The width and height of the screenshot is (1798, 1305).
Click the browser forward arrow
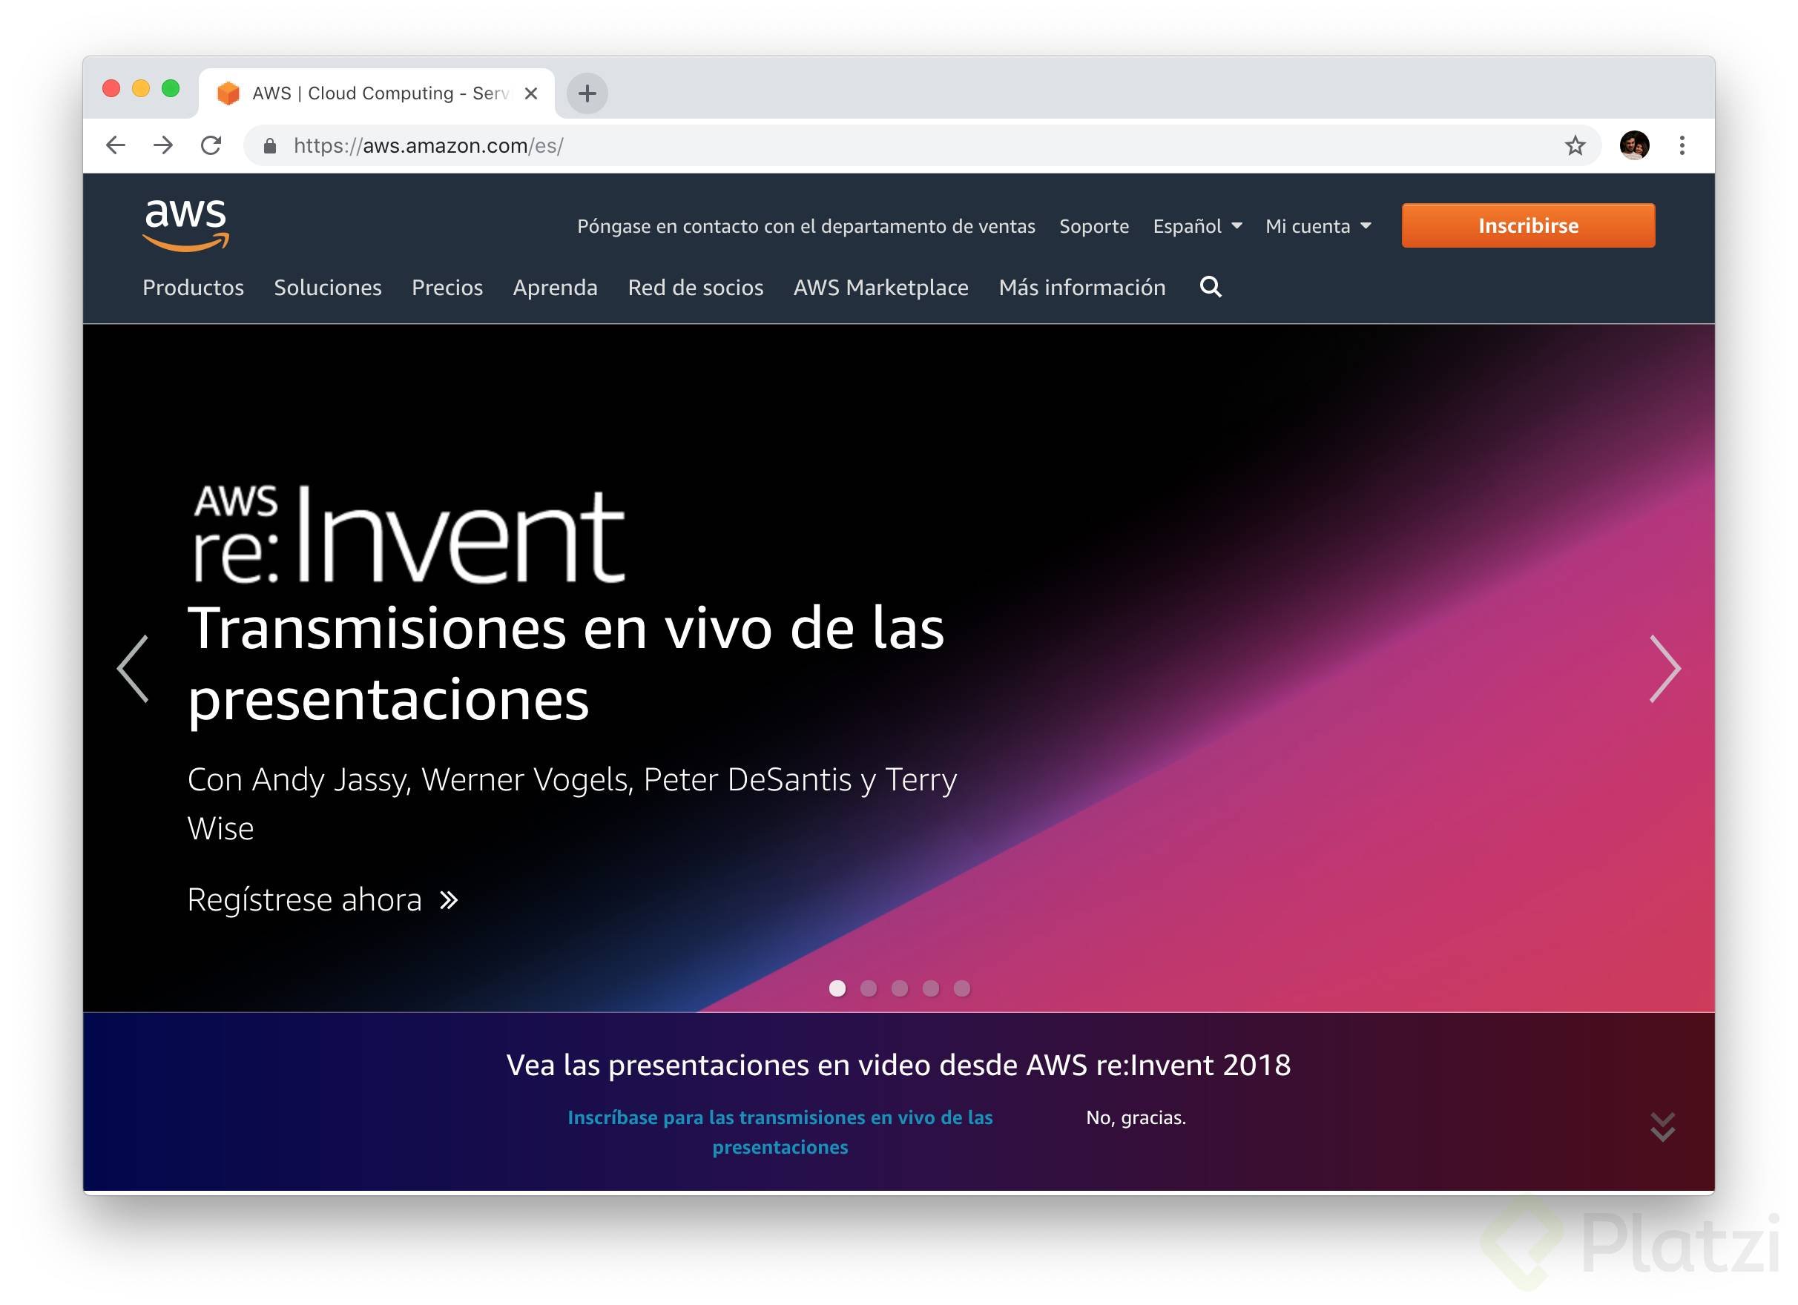(x=163, y=145)
